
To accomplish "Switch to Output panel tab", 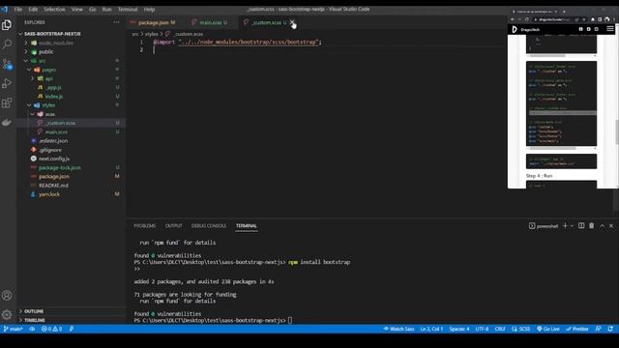I will 173,225.
